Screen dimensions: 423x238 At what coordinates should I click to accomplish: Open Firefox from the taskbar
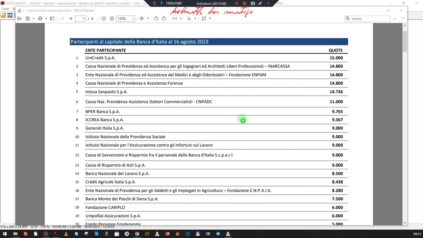tap(167, 234)
